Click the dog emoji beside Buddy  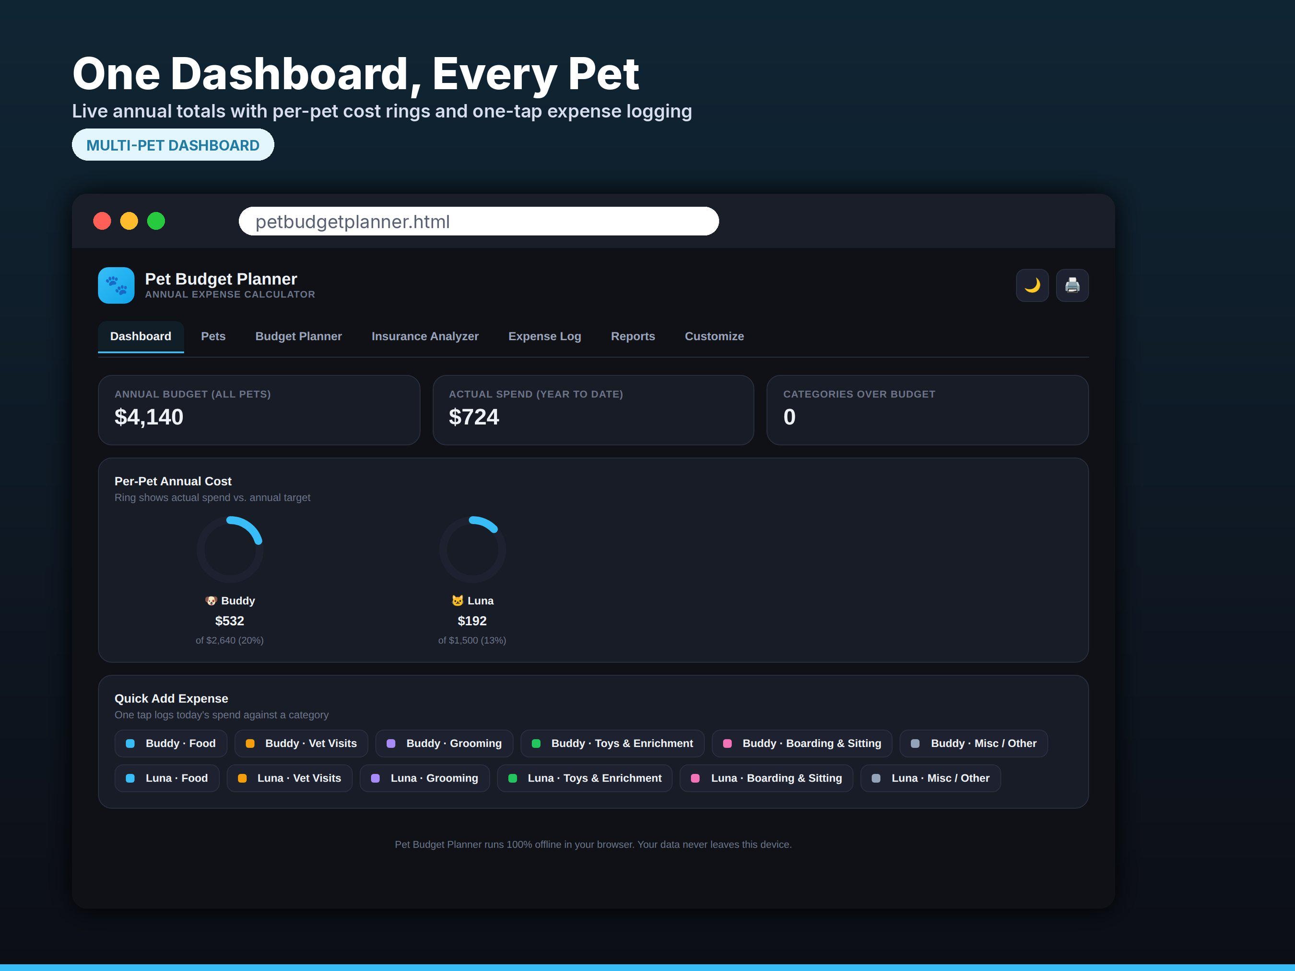[x=212, y=601]
